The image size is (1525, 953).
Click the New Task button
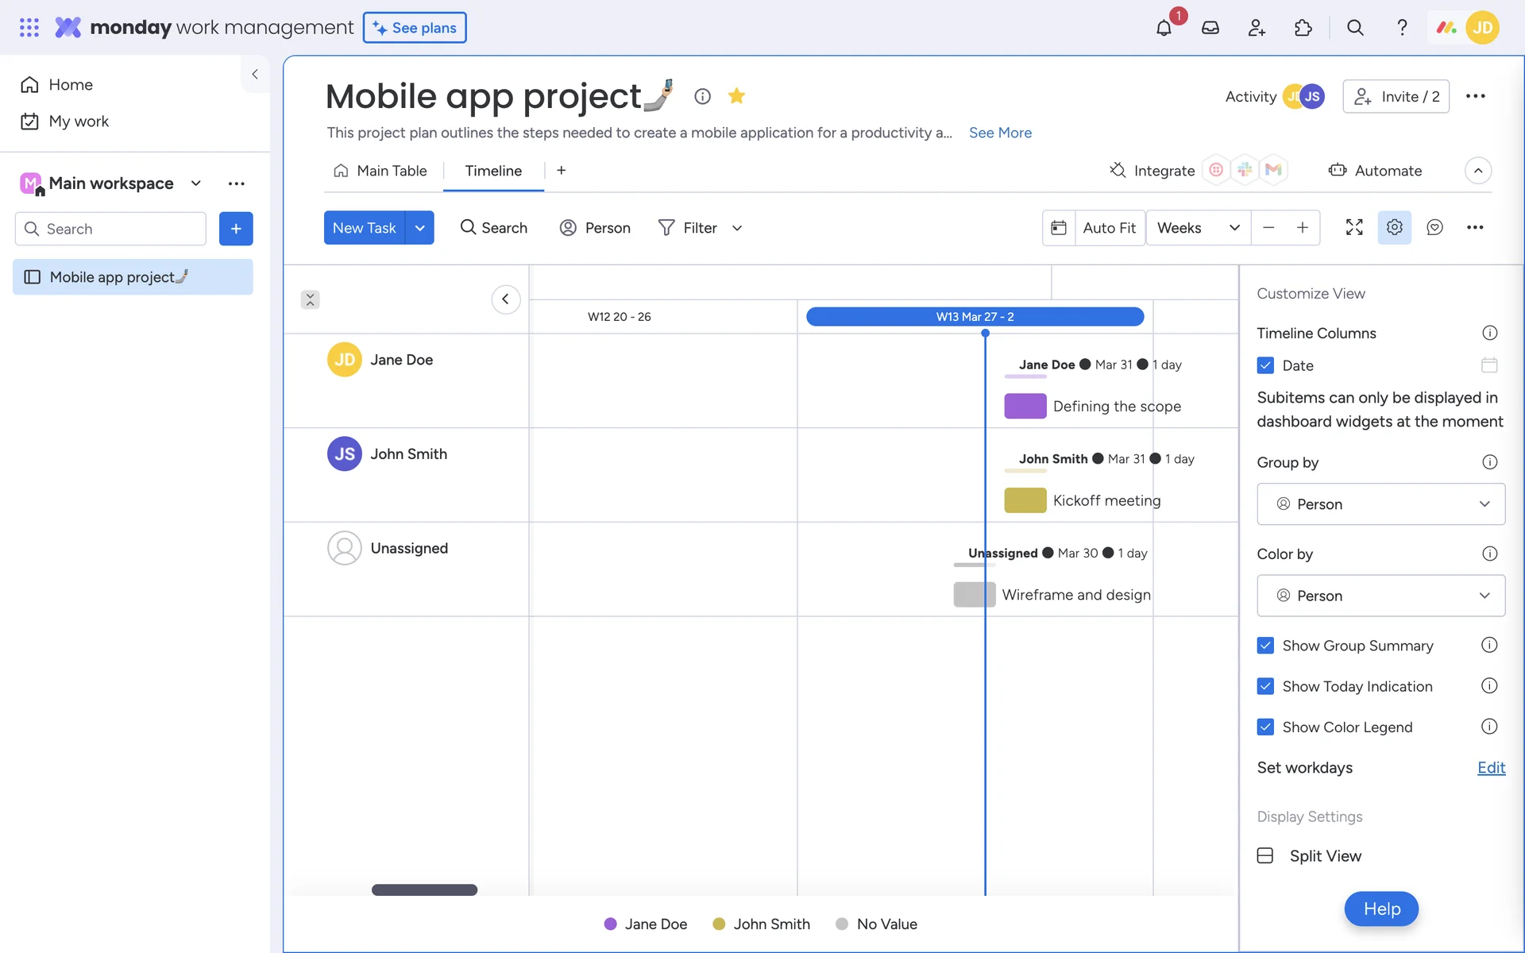(364, 228)
